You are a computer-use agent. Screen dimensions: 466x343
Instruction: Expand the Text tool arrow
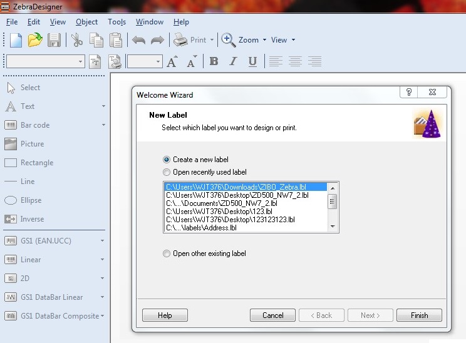click(103, 106)
